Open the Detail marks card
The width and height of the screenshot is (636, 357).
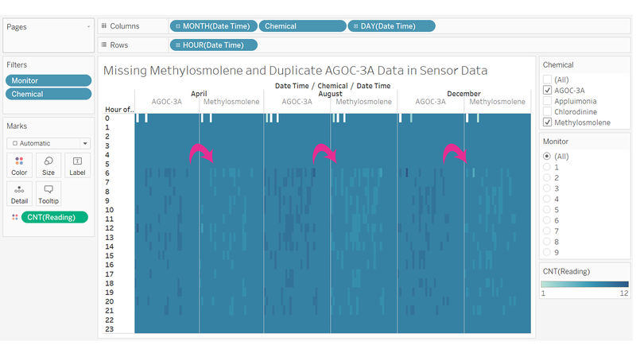pos(19,194)
